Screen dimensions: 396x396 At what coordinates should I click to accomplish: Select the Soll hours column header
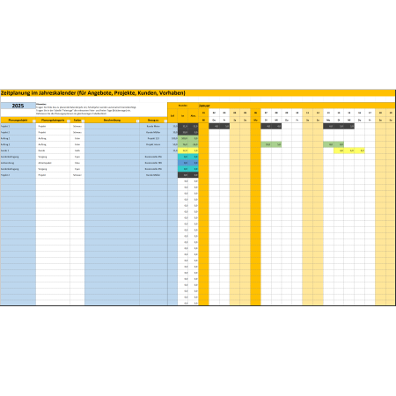(172, 116)
